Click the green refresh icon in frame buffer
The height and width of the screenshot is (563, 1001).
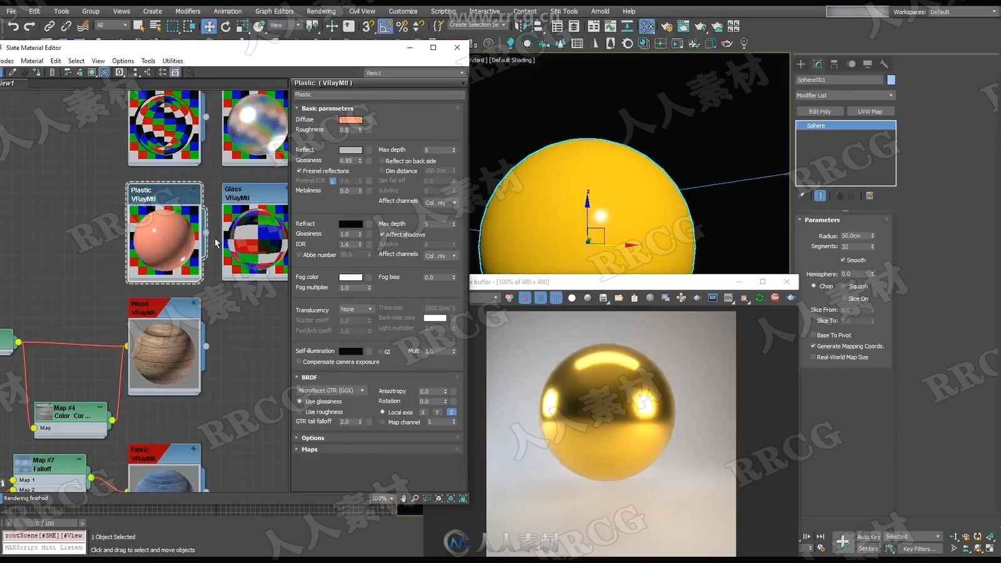pos(760,298)
